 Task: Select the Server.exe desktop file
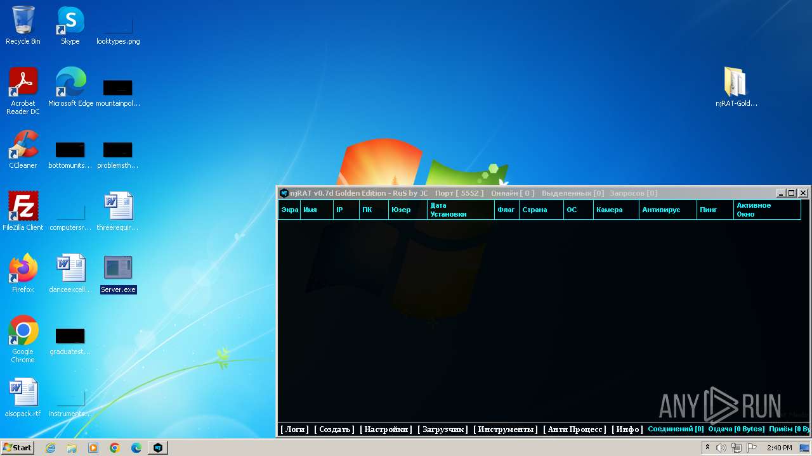[118, 274]
